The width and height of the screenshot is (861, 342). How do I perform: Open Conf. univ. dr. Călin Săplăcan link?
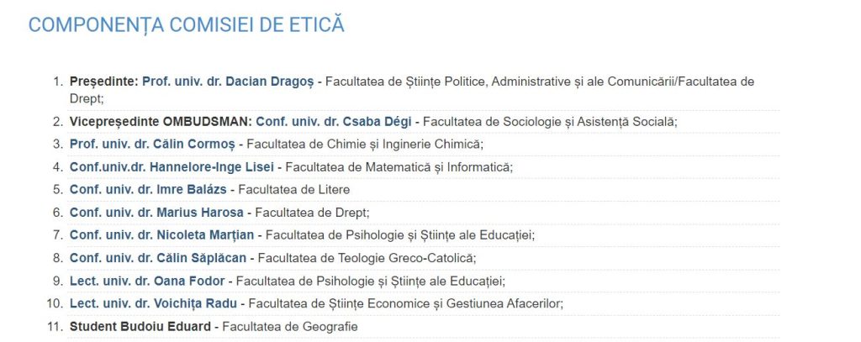tap(158, 258)
